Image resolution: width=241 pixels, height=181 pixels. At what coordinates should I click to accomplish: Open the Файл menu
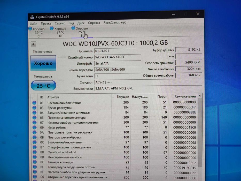34,24
